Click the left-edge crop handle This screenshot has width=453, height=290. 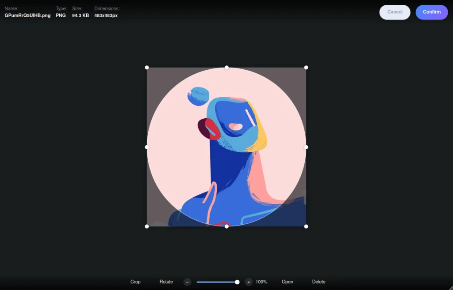pyautogui.click(x=147, y=147)
